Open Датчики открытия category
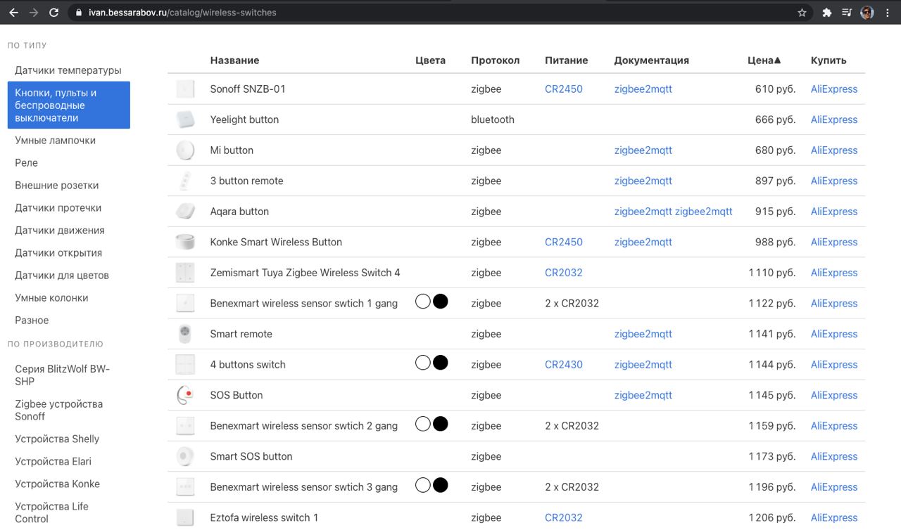The width and height of the screenshot is (901, 530). click(58, 253)
